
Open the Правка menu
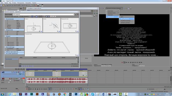pos(6,3)
